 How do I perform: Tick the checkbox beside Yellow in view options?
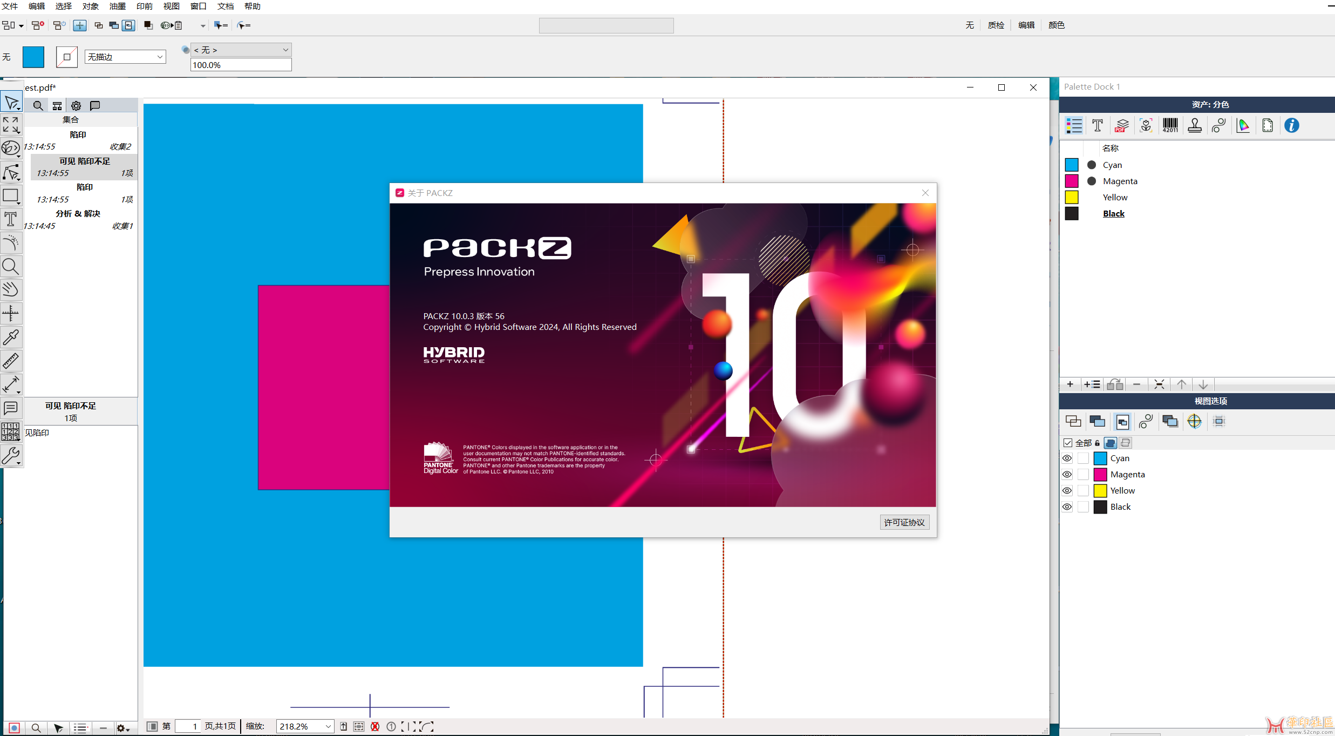tap(1083, 491)
